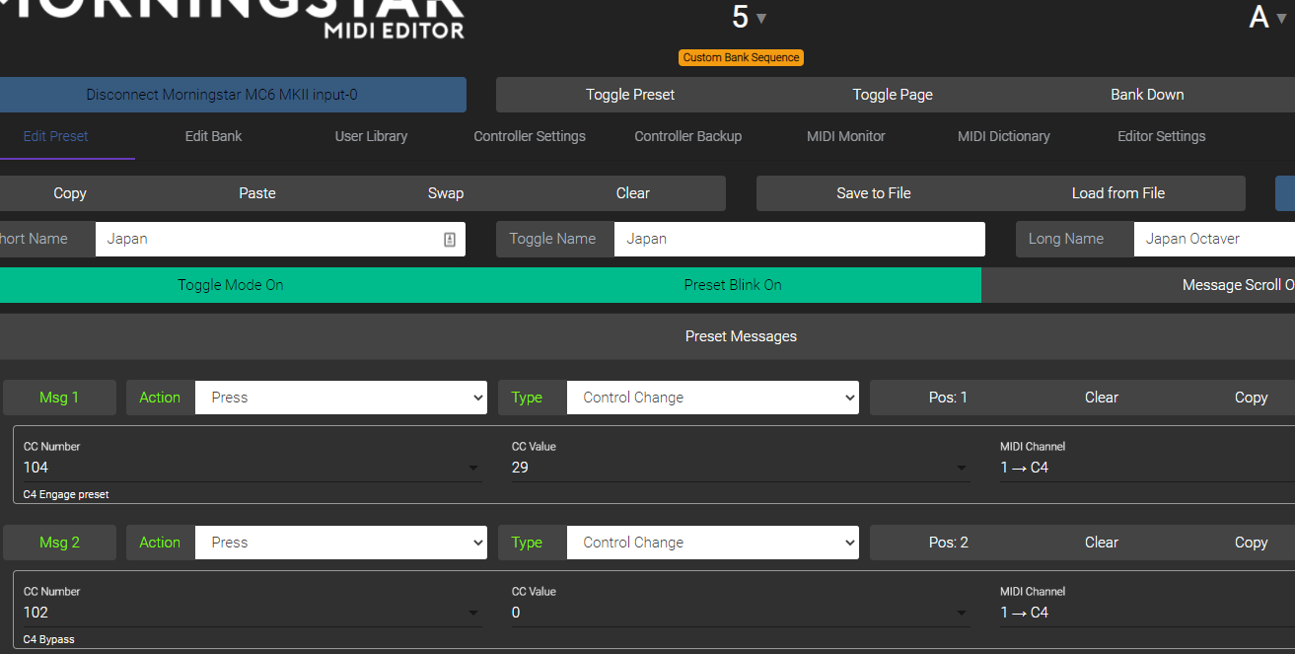The width and height of the screenshot is (1295, 654).
Task: Toggle Mode On switch
Action: pos(231,285)
